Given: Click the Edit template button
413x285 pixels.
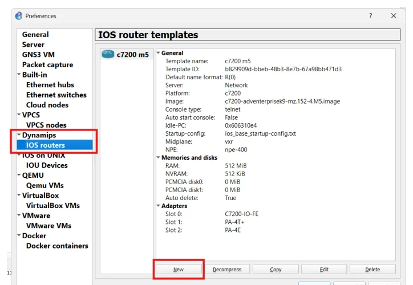Looking at the screenshot, I should coord(324,269).
